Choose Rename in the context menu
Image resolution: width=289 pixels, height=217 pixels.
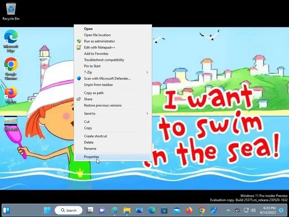[x=113, y=149]
